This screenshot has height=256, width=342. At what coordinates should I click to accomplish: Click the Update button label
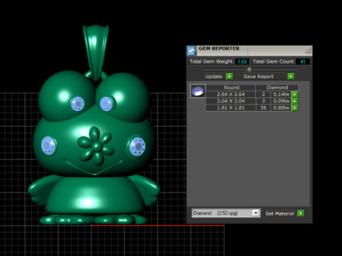coord(213,76)
